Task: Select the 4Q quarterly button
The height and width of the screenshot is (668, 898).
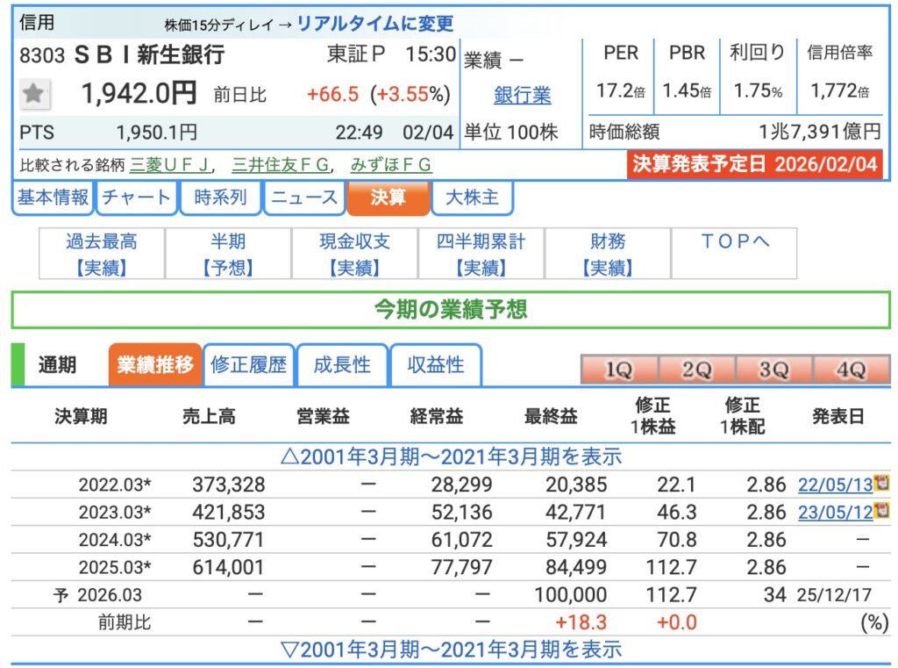Action: 850,370
